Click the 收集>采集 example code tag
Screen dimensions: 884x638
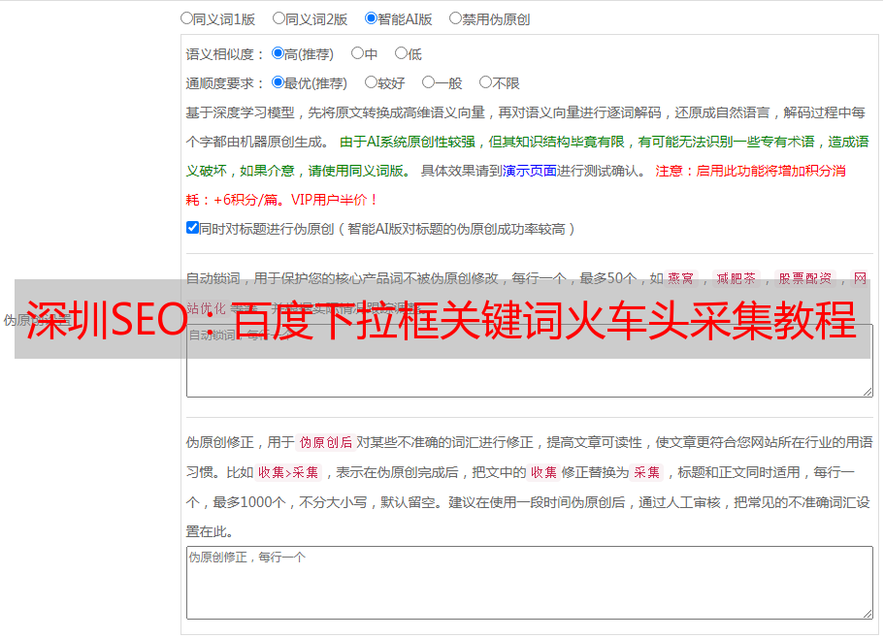click(288, 473)
